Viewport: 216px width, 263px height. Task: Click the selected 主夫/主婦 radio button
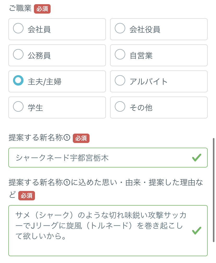[18, 81]
